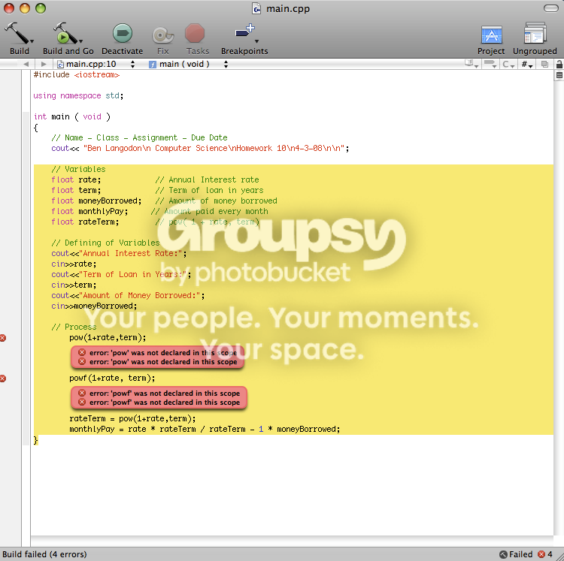This screenshot has width=564, height=561.
Task: Click the Tasks stop sign icon
Action: coord(195,33)
